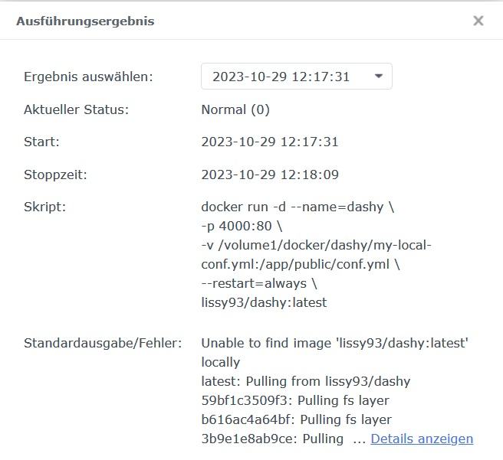Click the Aktueller Status label

pyautogui.click(x=76, y=109)
